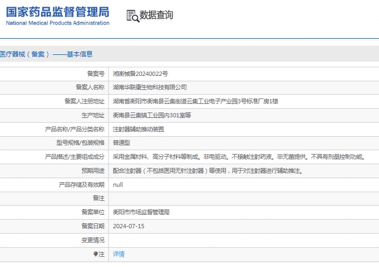Click the 型号规格/包装规格 label

[x=80, y=143]
